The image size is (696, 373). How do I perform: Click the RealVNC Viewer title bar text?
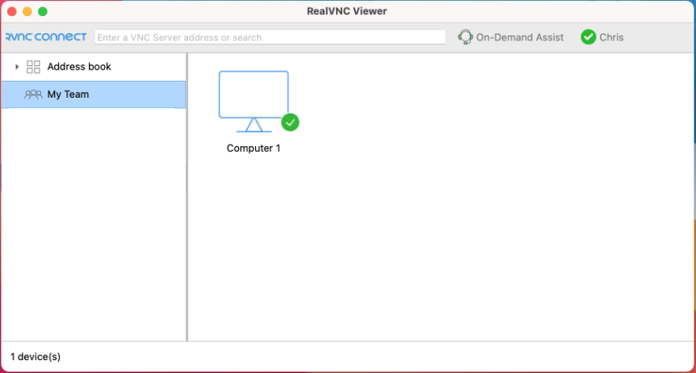point(347,11)
